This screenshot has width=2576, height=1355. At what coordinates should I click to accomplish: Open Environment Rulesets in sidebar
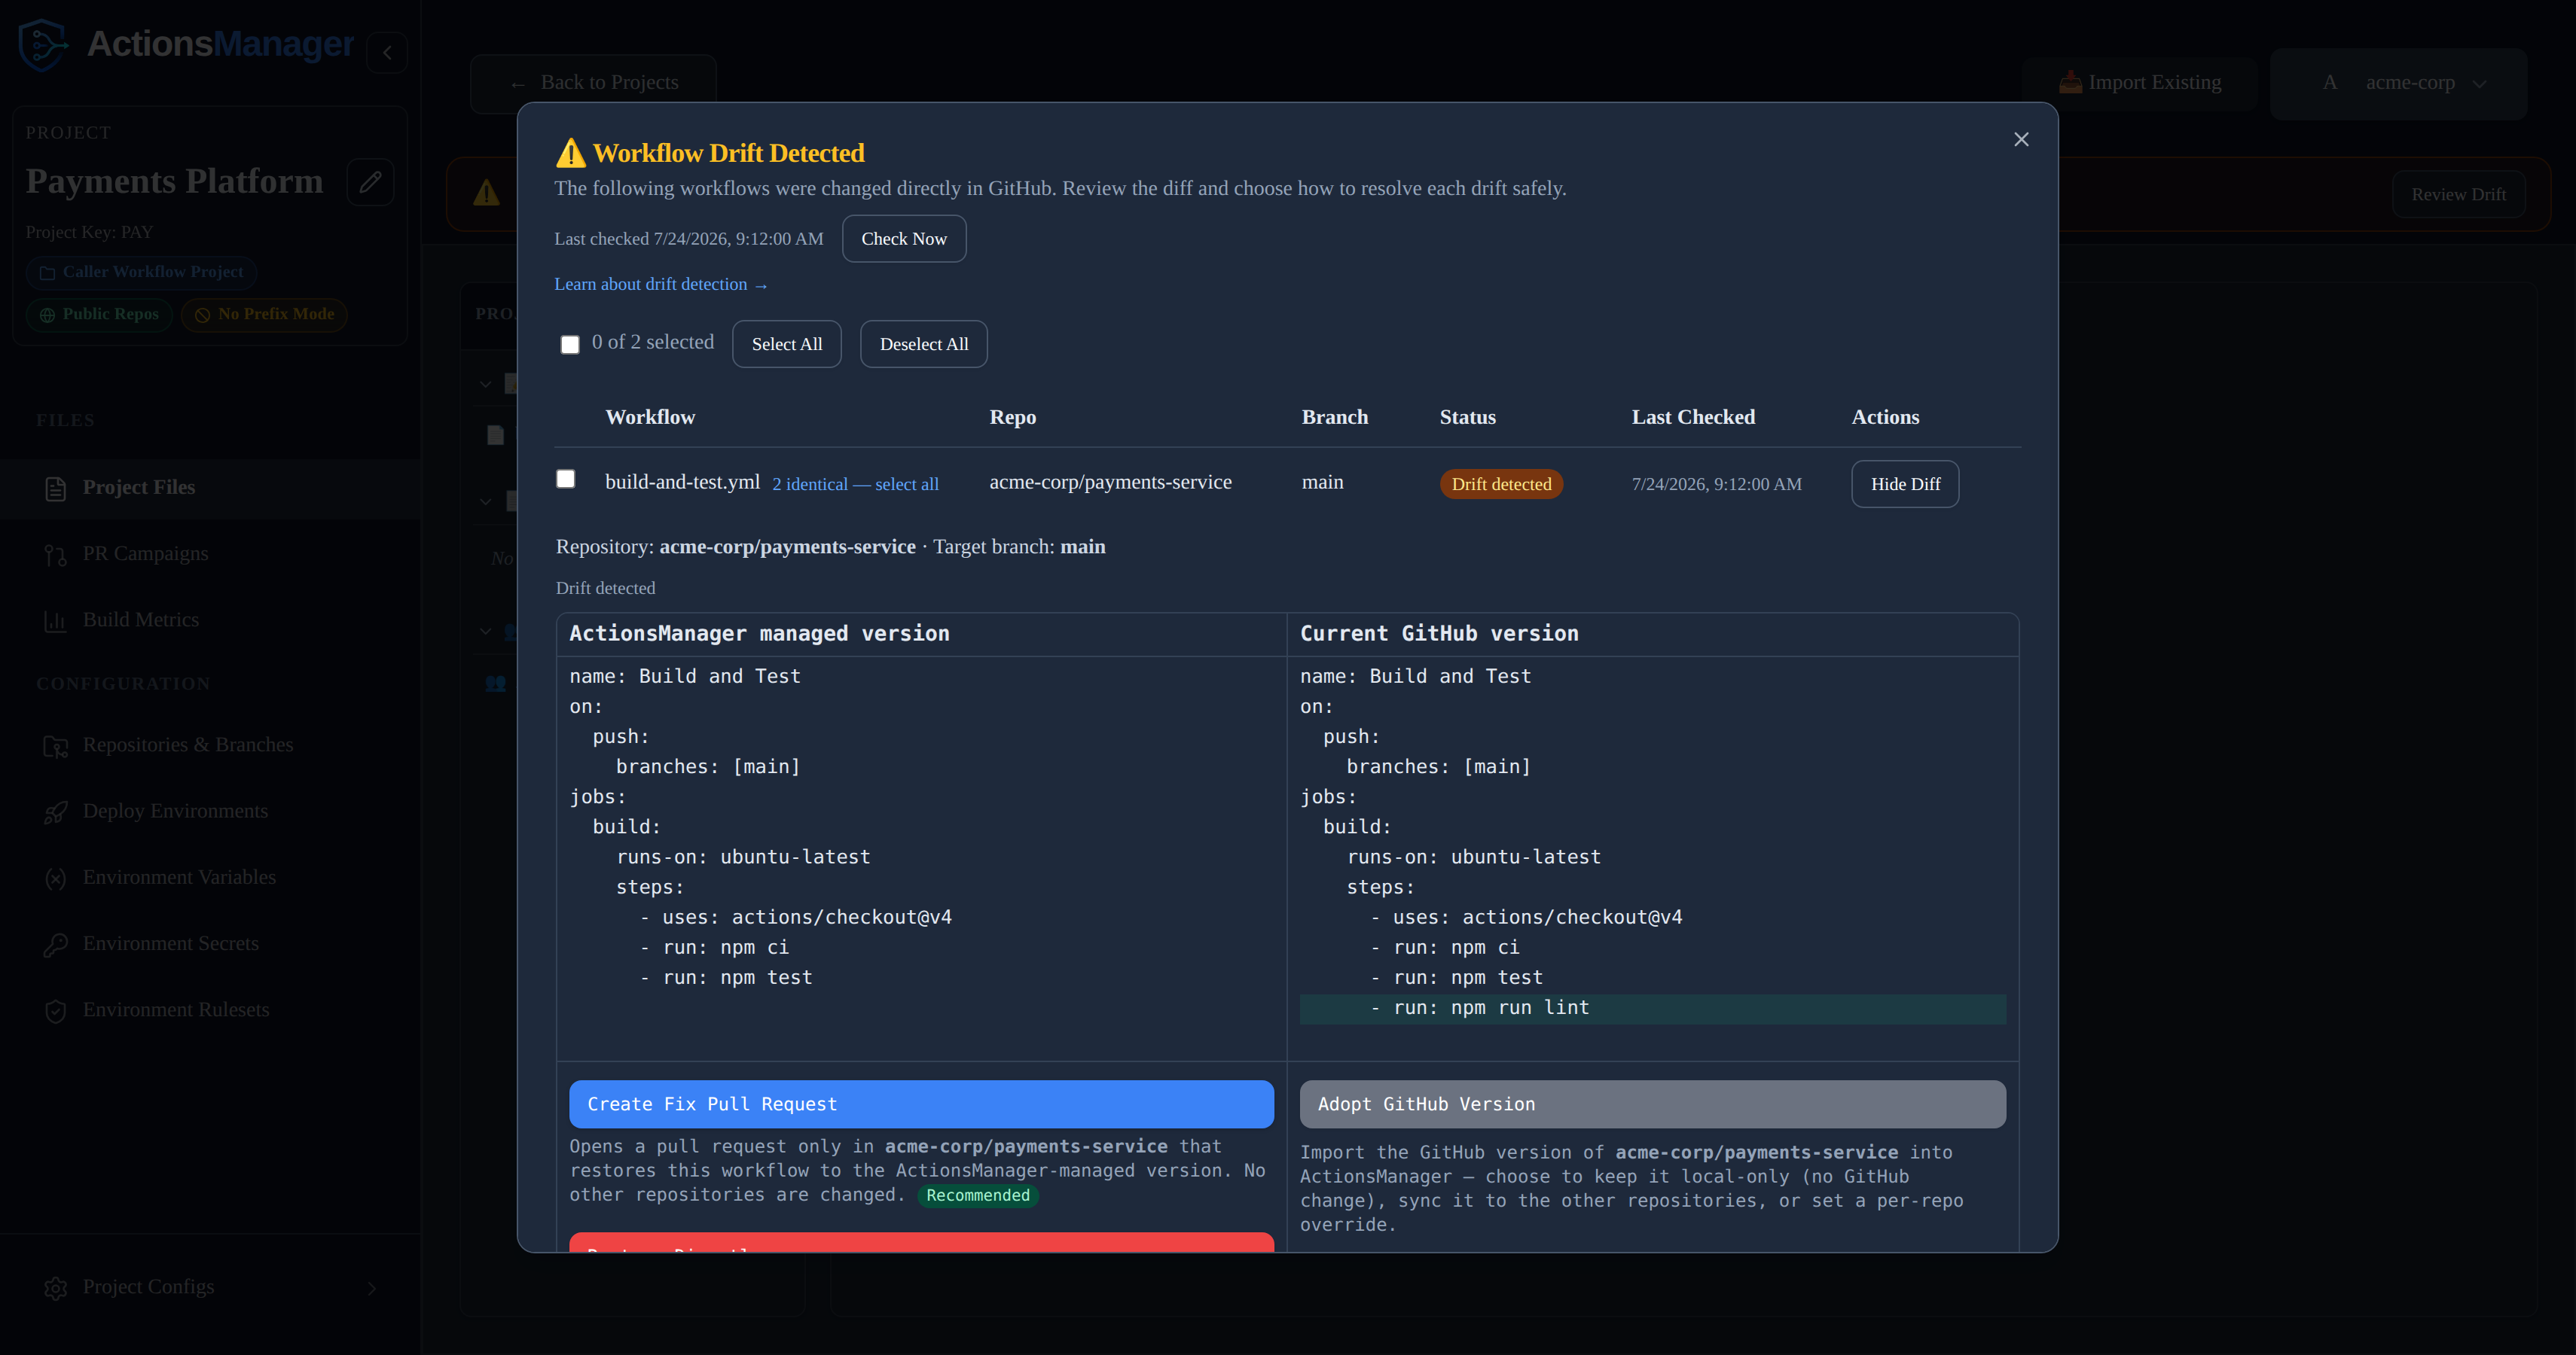(x=210, y=1010)
